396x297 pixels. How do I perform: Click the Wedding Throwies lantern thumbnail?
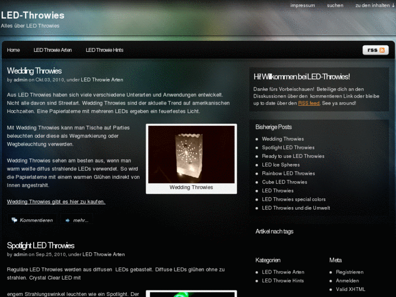[x=191, y=154]
